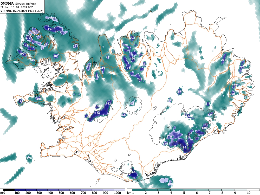The image size is (260, 195).
Task: Click the '(+56 h)' forecast offset text
Action: click(x=38, y=11)
